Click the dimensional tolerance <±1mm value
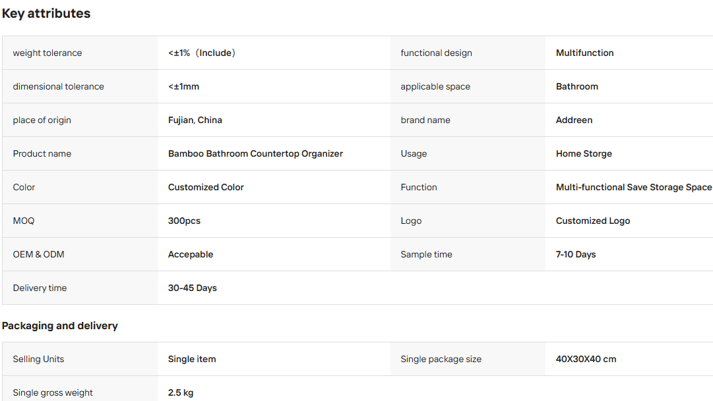713x401 pixels. [x=183, y=86]
